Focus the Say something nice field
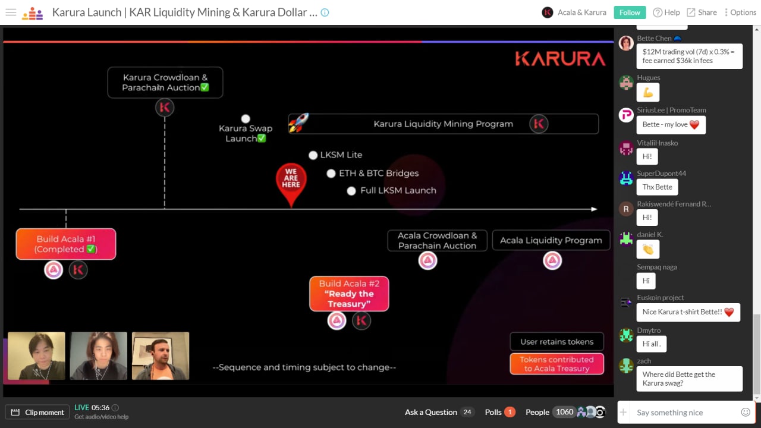This screenshot has width=761, height=428. (x=684, y=413)
